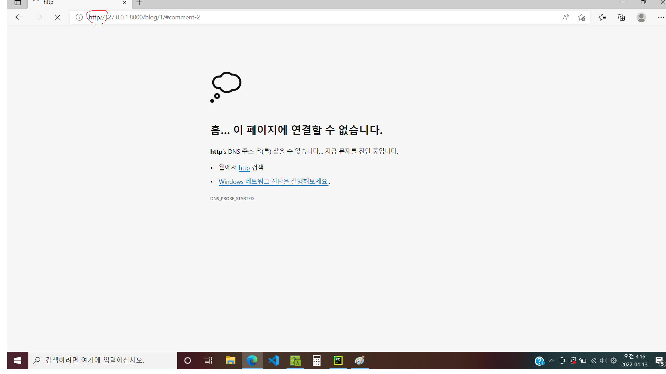Viewport: 666px width, 374px height.
Task: Open Wi-Fi network settings tray icon
Action: (594, 360)
